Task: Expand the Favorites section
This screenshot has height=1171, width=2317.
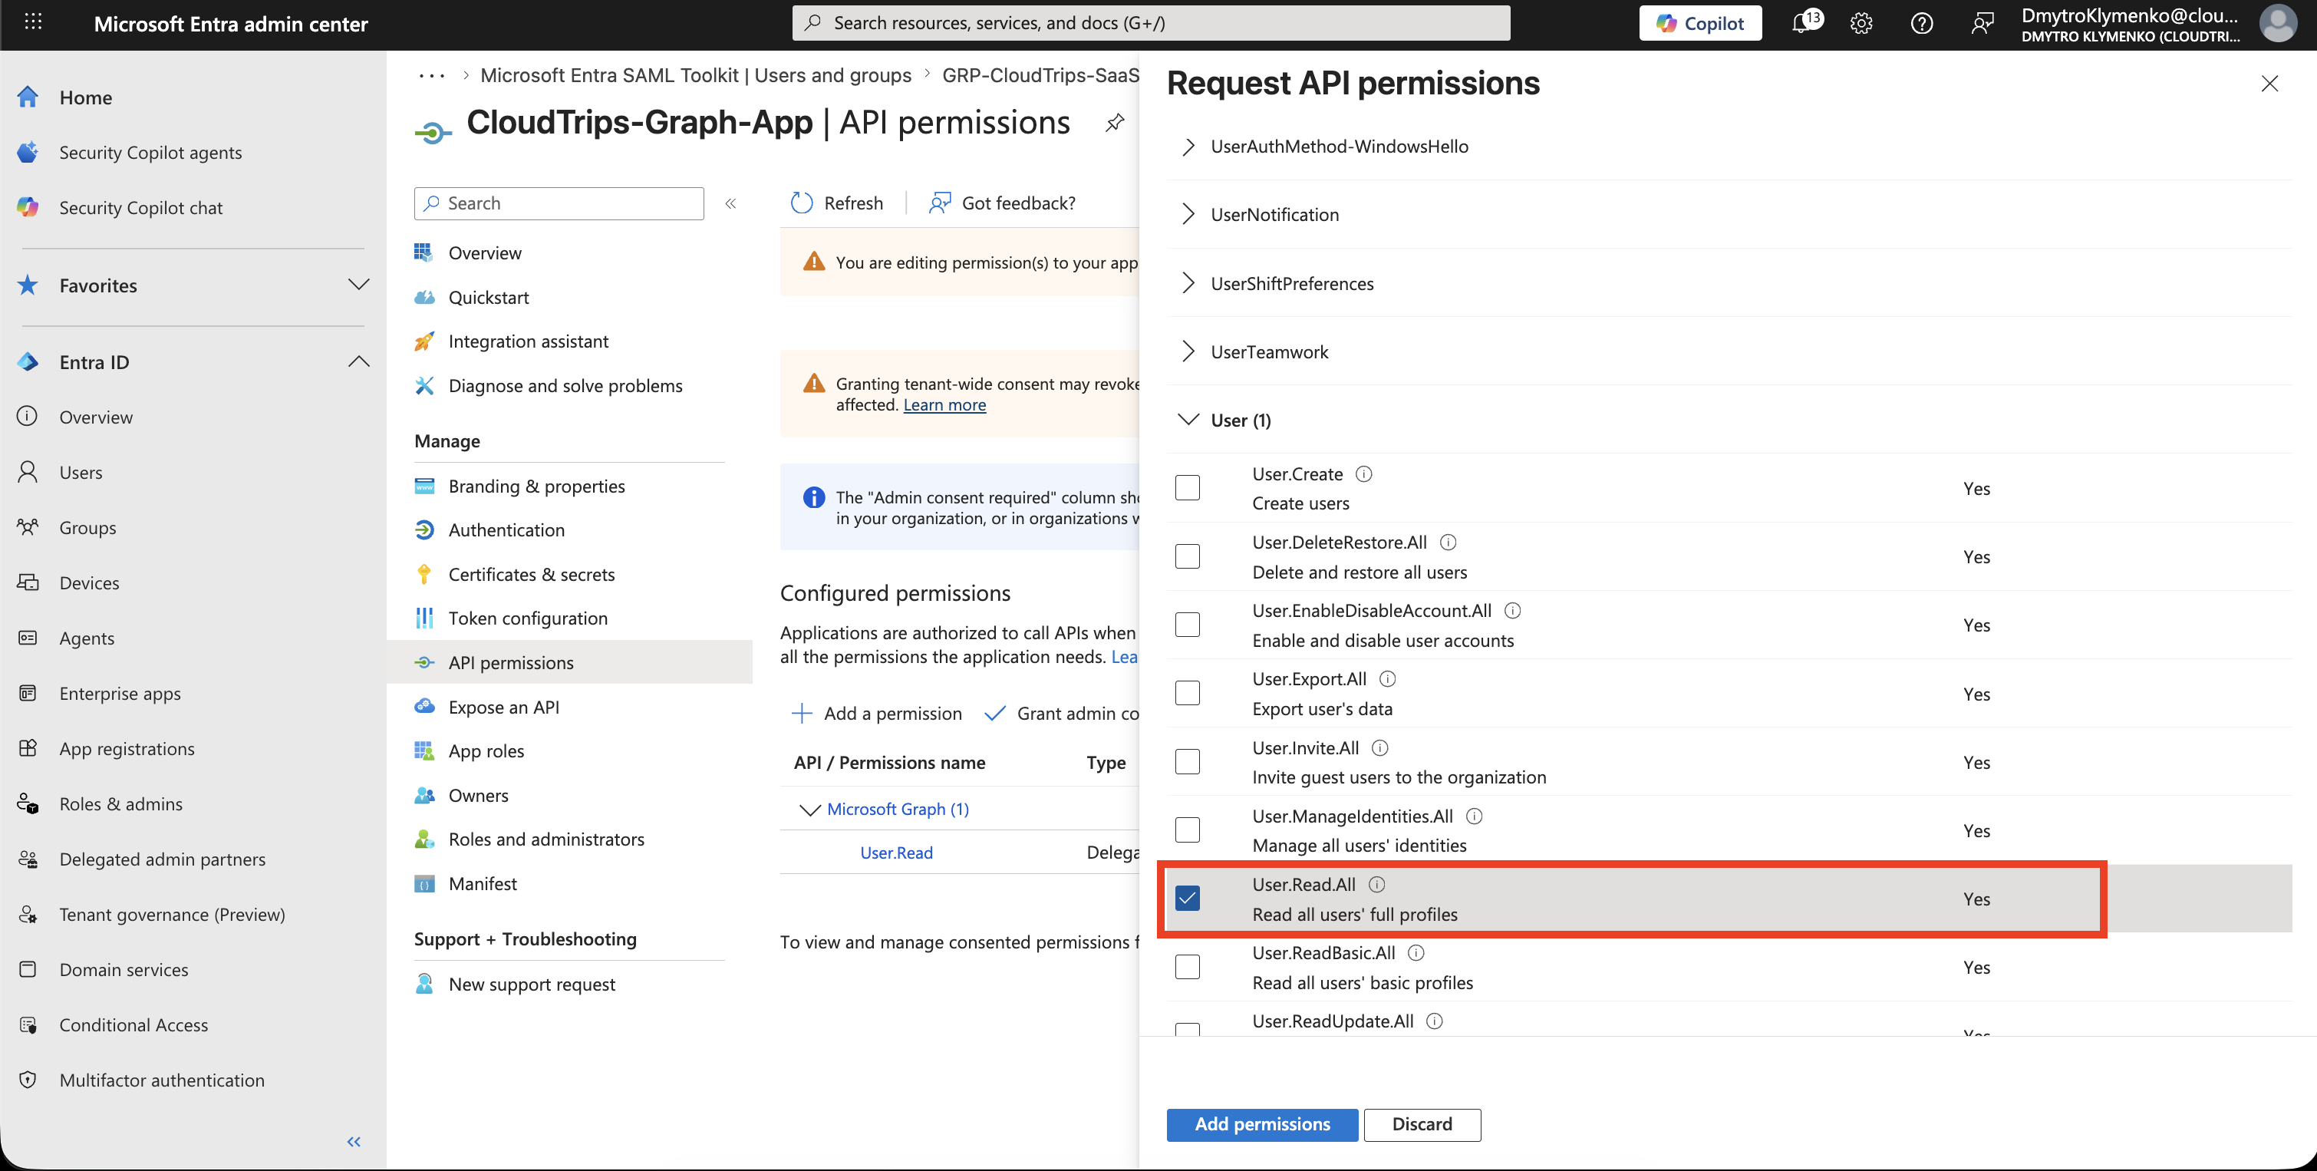Action: (358, 284)
